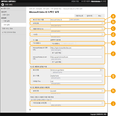The width and height of the screenshot is (116, 116).
Task: Click the 시크릿 input field
Action: [x=76, y=34]
